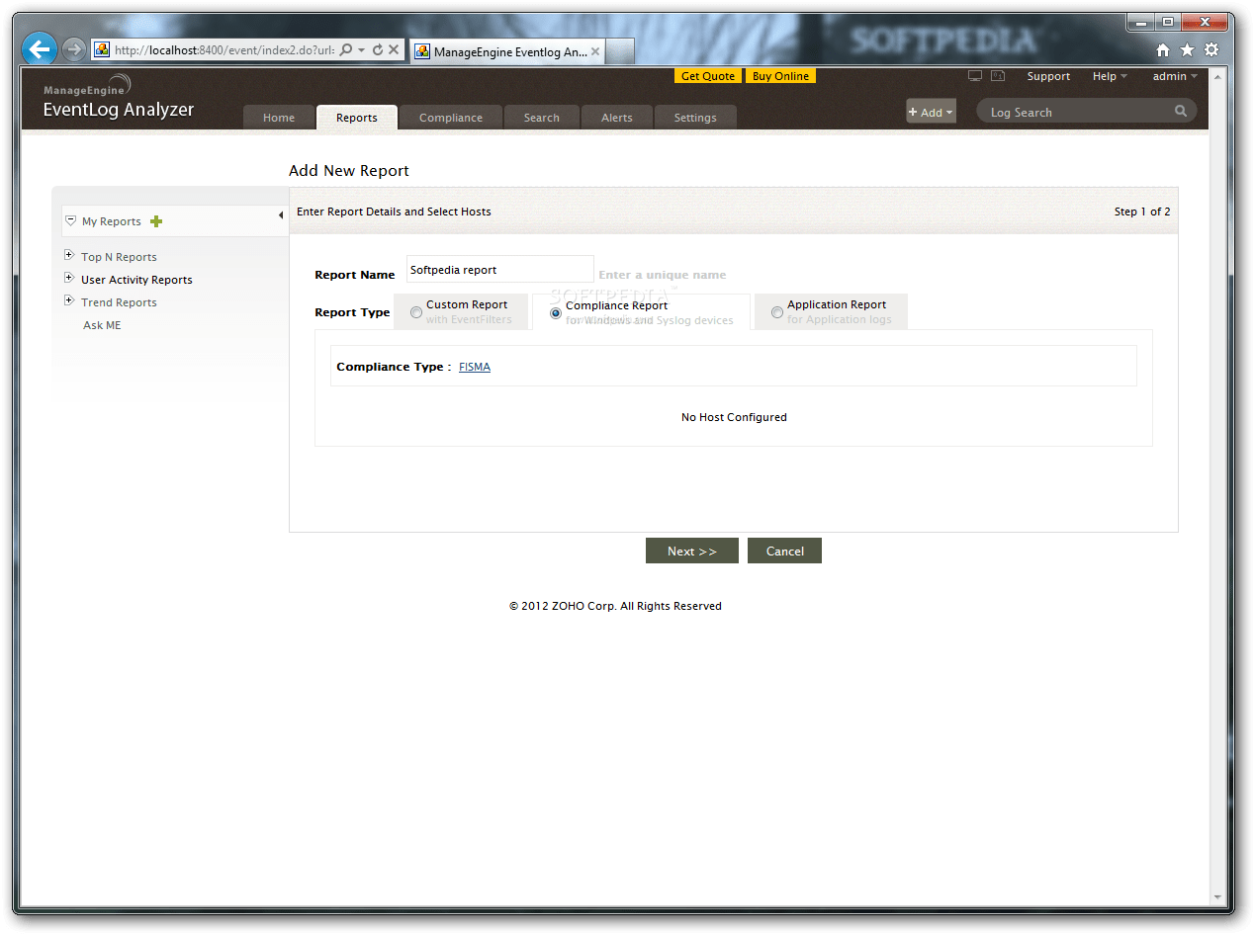Click the EventLog Analyzer logo
Viewport: 1255px width, 935px height.
pyautogui.click(x=118, y=99)
